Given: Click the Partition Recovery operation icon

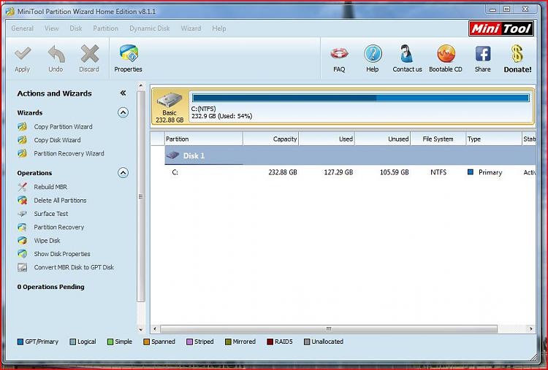Looking at the screenshot, I should [x=23, y=227].
